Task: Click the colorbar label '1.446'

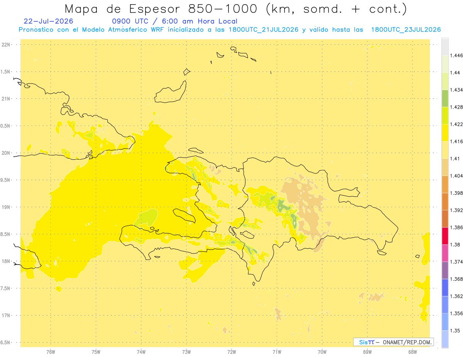Action: 456,55
